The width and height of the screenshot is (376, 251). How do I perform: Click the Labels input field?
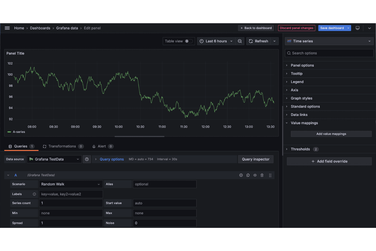[x=71, y=194]
